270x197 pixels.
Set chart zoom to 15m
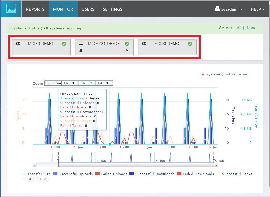[x=49, y=83]
